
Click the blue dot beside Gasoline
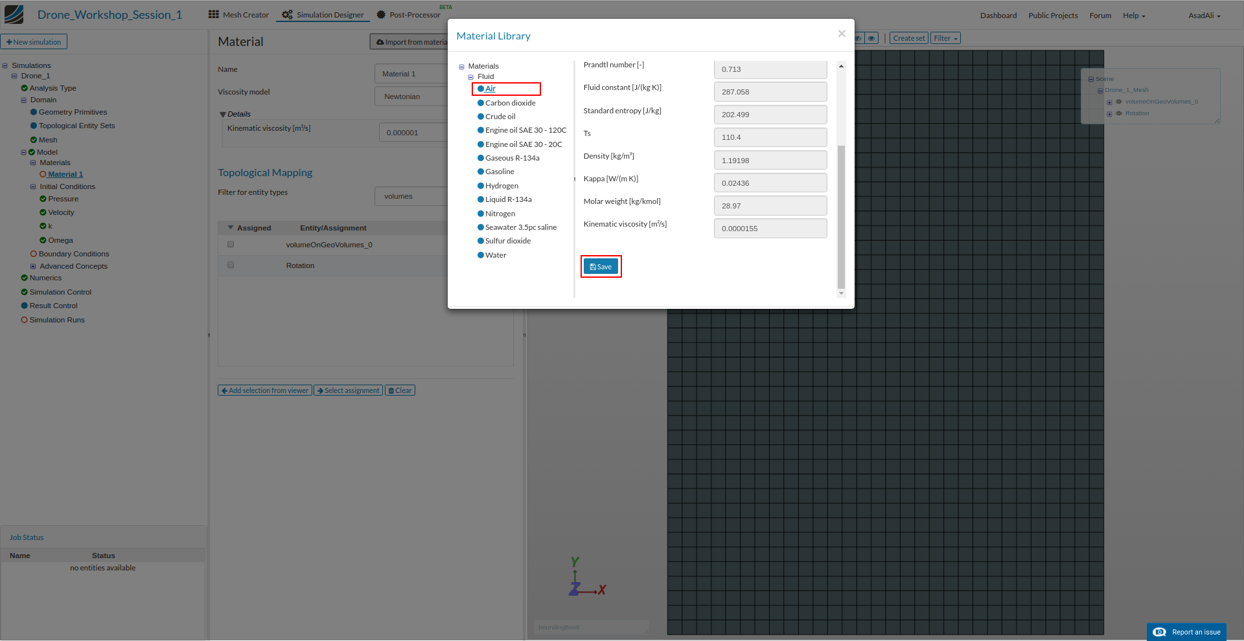[x=481, y=172]
